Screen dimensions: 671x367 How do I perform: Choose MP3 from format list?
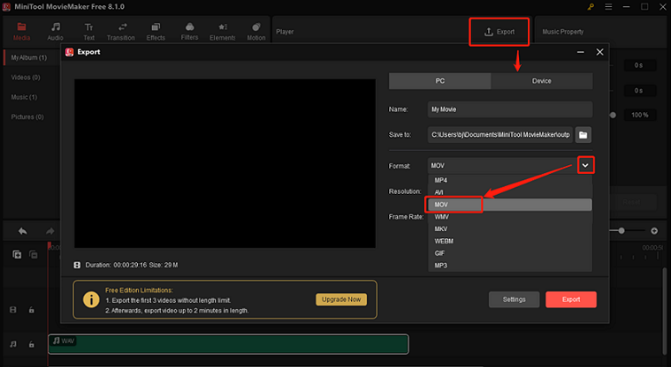point(510,266)
